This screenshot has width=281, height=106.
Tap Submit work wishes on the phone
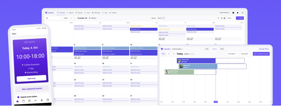coord(29,97)
